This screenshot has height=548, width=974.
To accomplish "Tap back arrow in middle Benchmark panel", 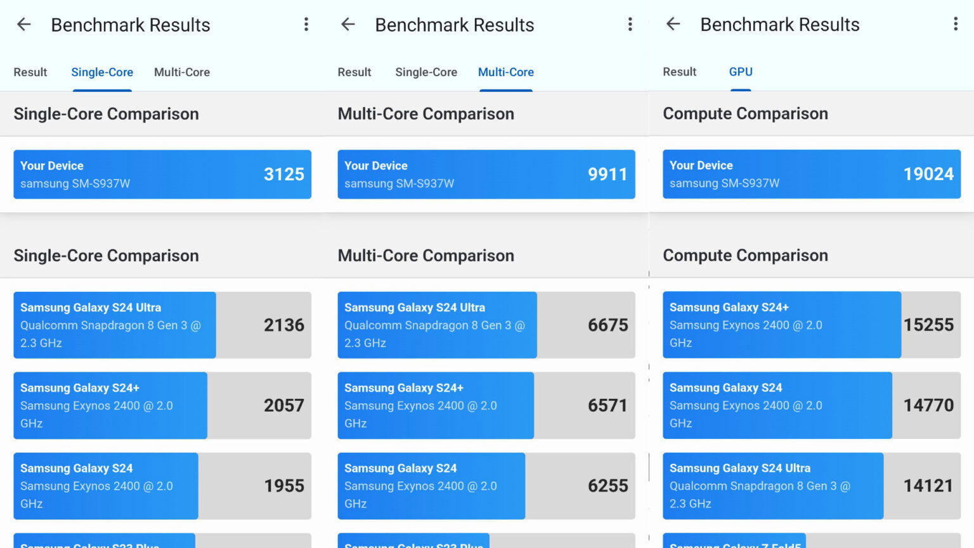I will [348, 25].
